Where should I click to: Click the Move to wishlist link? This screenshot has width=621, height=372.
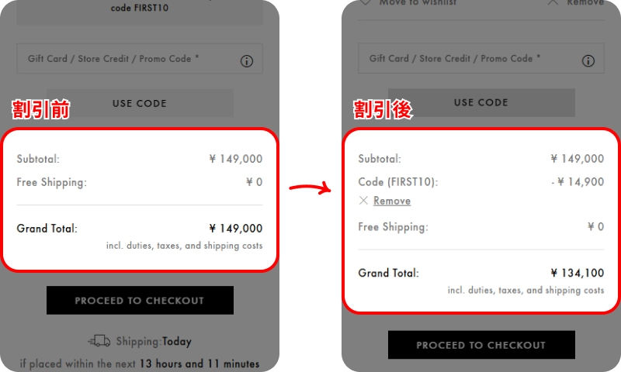(x=418, y=2)
